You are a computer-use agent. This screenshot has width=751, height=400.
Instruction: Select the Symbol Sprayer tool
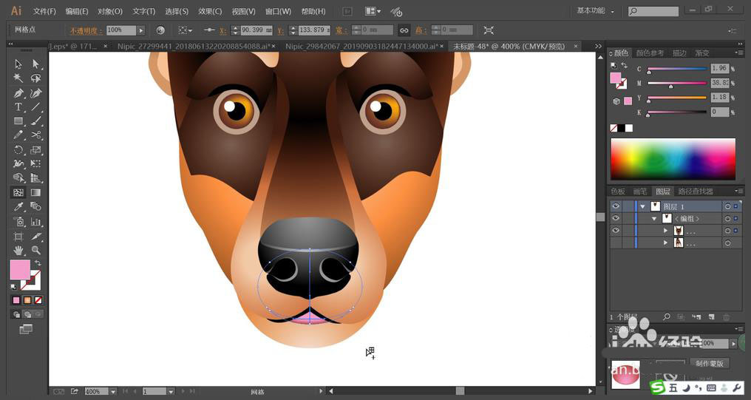tap(18, 222)
